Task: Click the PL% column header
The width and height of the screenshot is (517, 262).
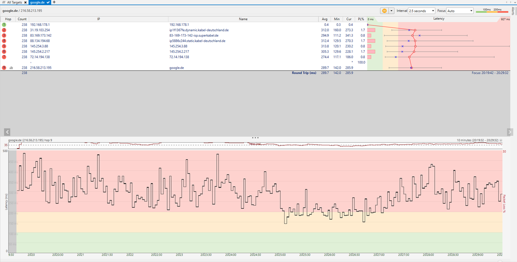Action: point(361,19)
